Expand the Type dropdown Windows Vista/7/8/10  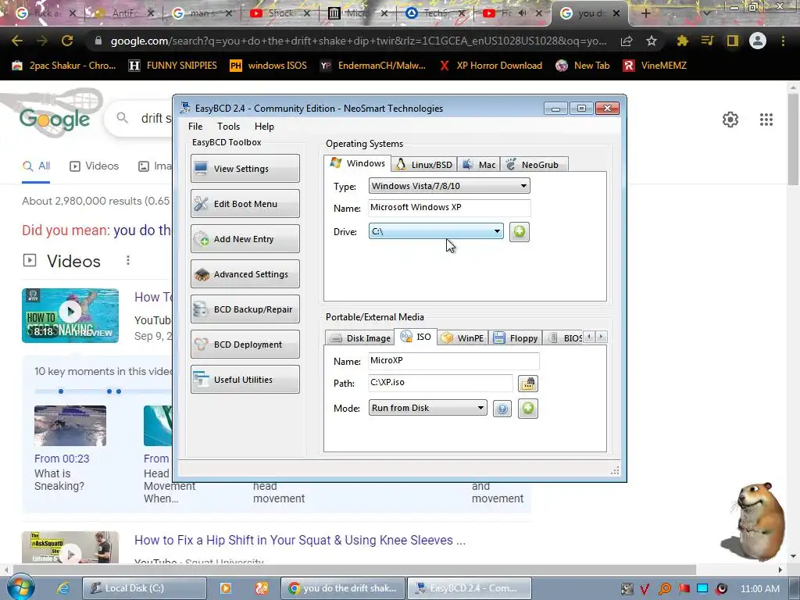click(449, 186)
